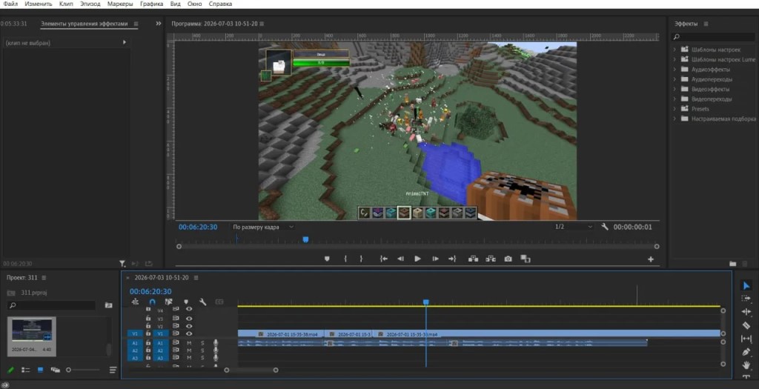Click the Add Marker button in Program monitor
This screenshot has height=389, width=759.
(x=327, y=259)
